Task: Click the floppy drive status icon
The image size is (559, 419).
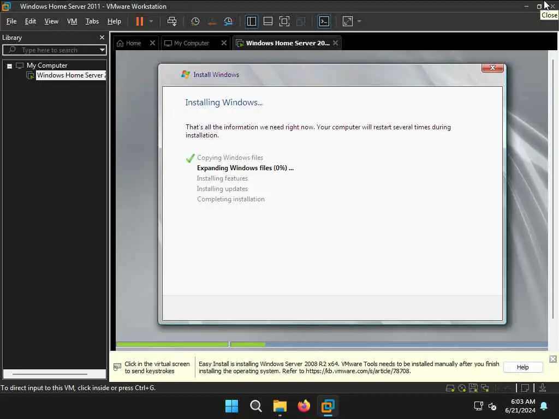Action: click(x=473, y=388)
